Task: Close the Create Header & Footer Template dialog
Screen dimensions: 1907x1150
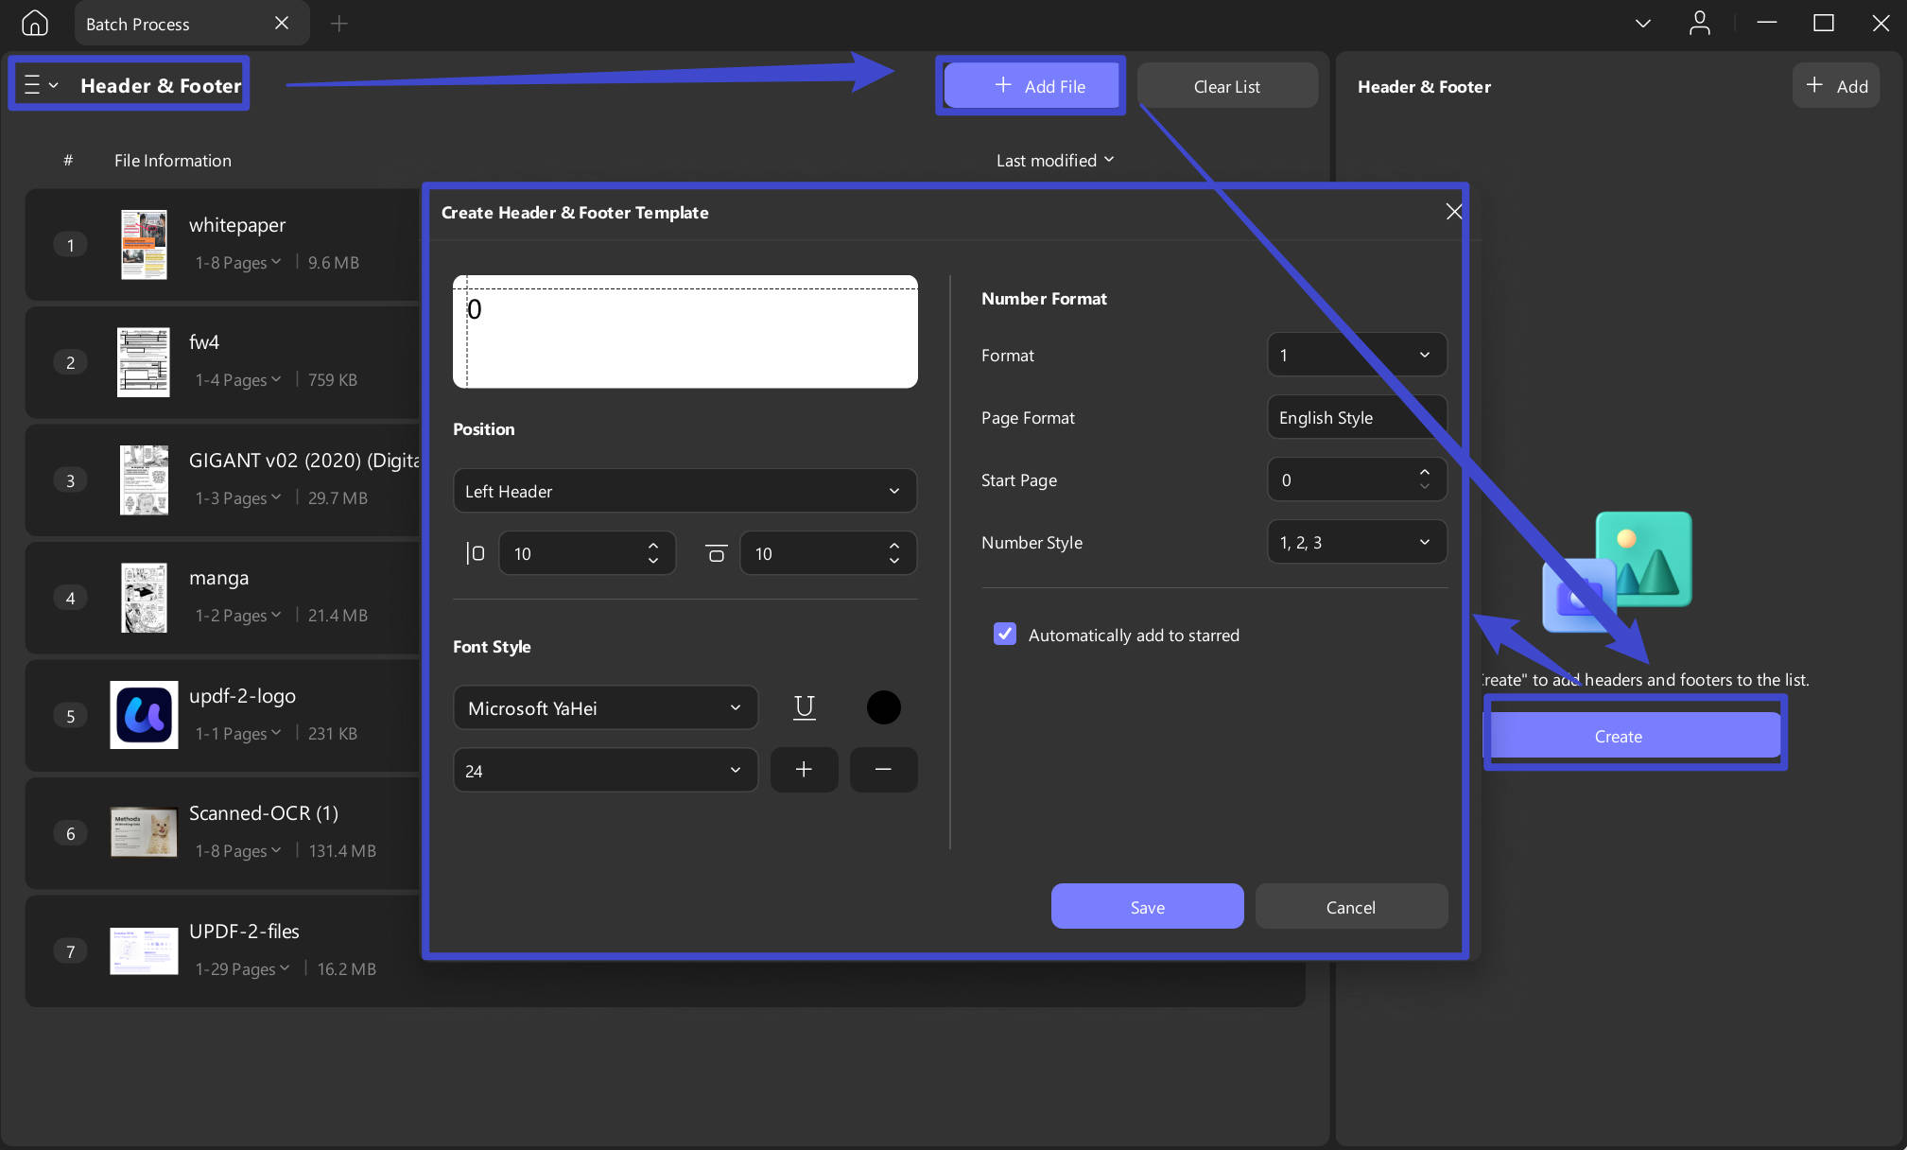Action: click(x=1454, y=212)
